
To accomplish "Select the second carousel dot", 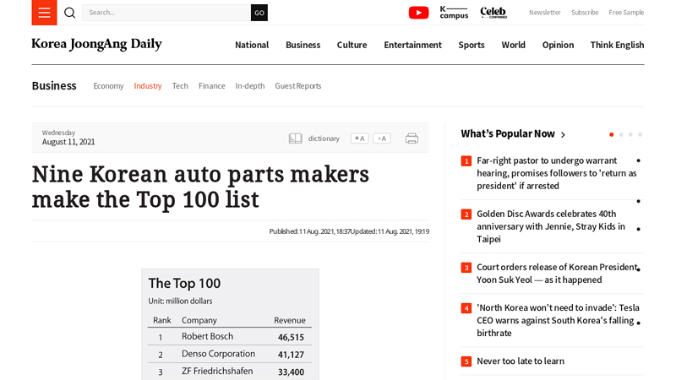I will [x=621, y=135].
